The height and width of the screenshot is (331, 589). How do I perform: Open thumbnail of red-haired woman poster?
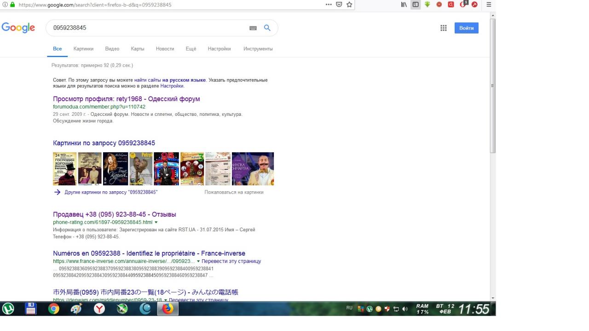point(115,169)
